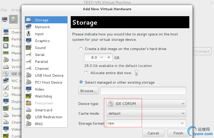Image resolution: width=214 pixels, height=138 pixels.
Task: Select the RNG device icon
Action: (x=29, y=124)
